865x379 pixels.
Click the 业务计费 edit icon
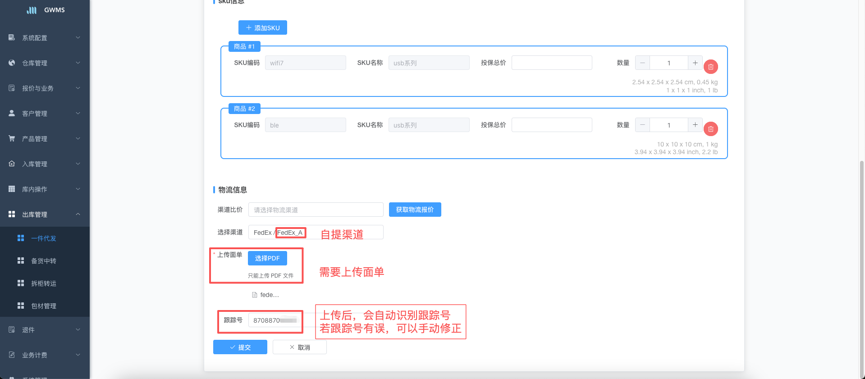click(12, 355)
